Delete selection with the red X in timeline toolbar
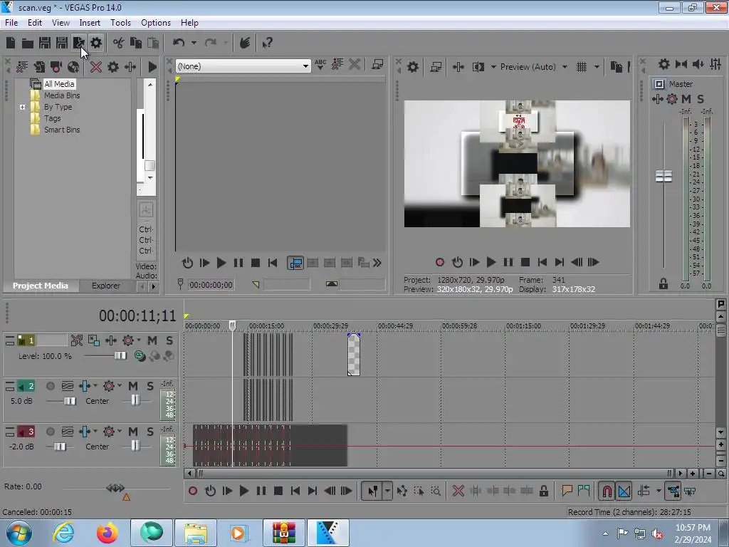This screenshot has width=729, height=547. pyautogui.click(x=458, y=491)
